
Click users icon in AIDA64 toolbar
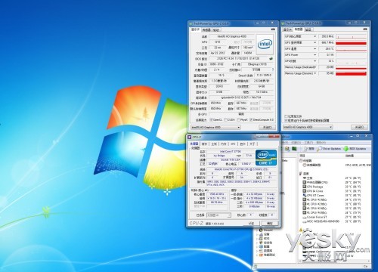point(287,149)
